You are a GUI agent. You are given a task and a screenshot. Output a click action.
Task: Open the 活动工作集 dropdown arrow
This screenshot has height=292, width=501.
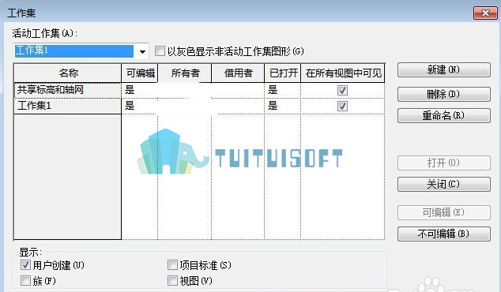click(142, 51)
